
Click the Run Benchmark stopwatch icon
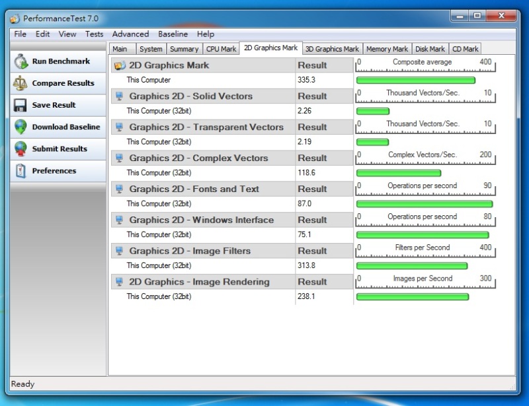point(20,61)
